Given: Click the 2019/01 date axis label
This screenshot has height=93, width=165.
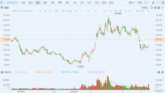Looking at the screenshot, I should click(74, 92).
